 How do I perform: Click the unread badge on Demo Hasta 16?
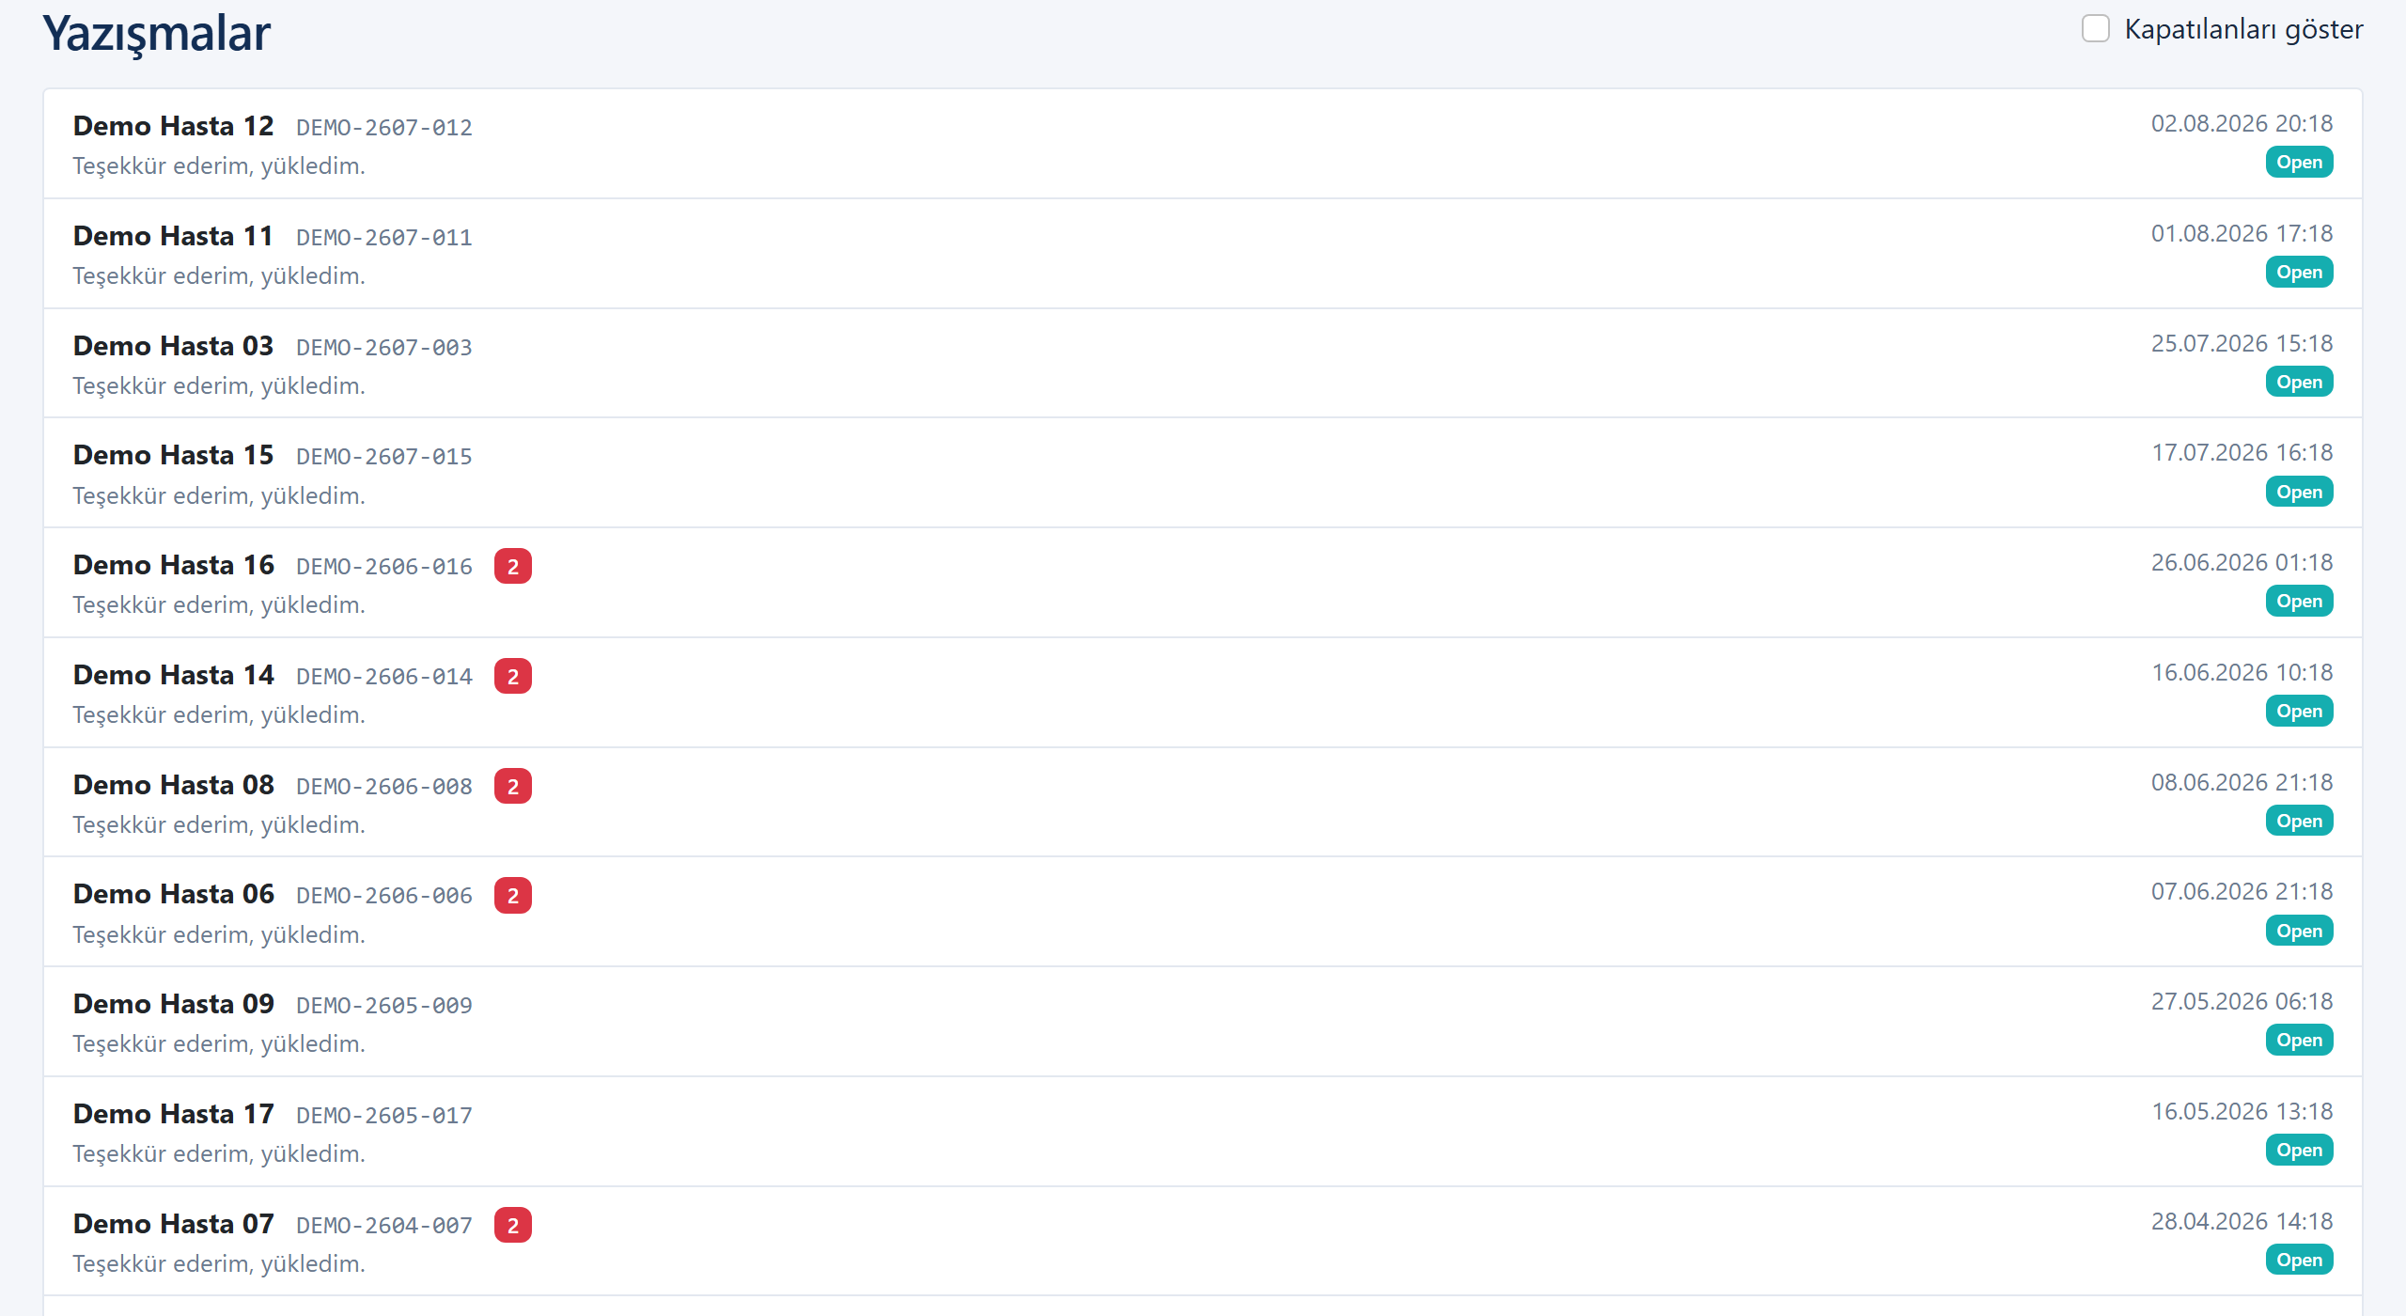[513, 566]
